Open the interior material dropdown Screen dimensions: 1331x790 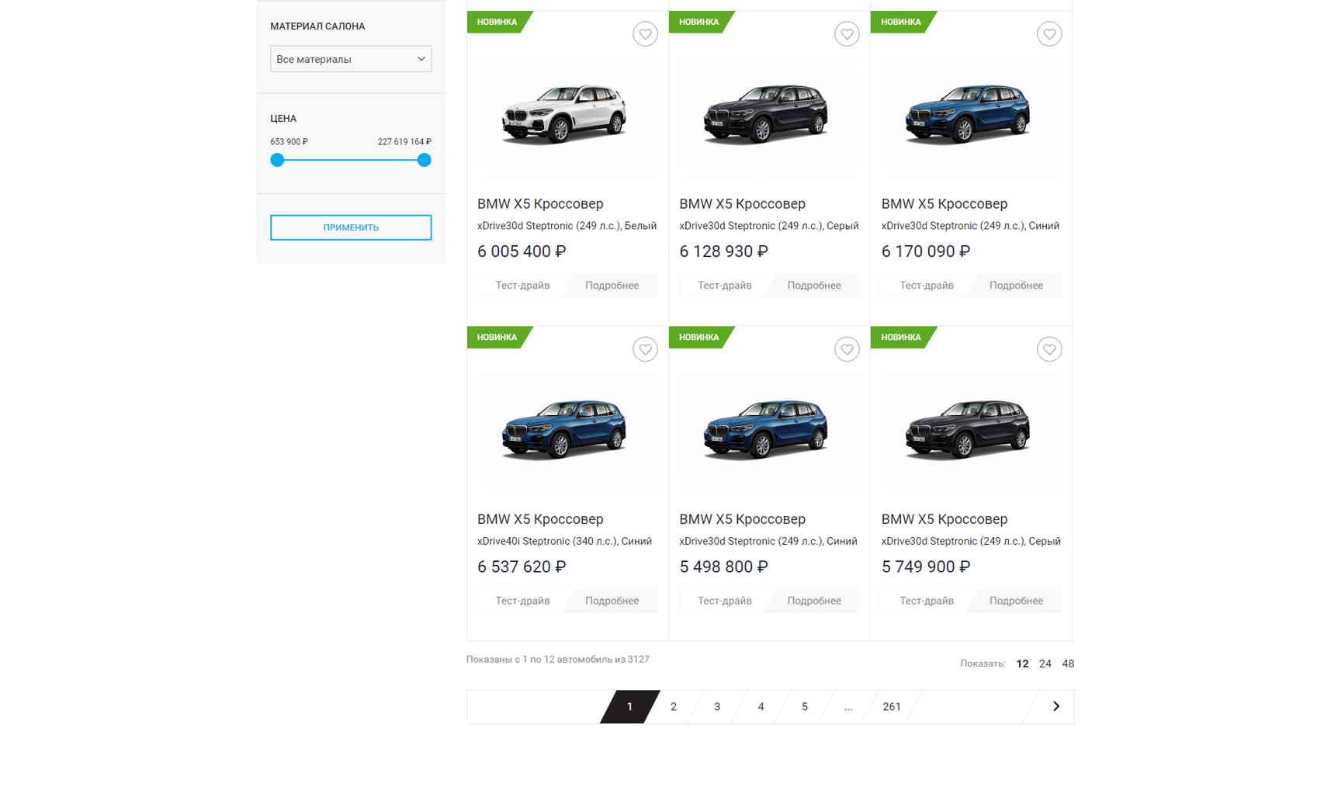pos(351,59)
